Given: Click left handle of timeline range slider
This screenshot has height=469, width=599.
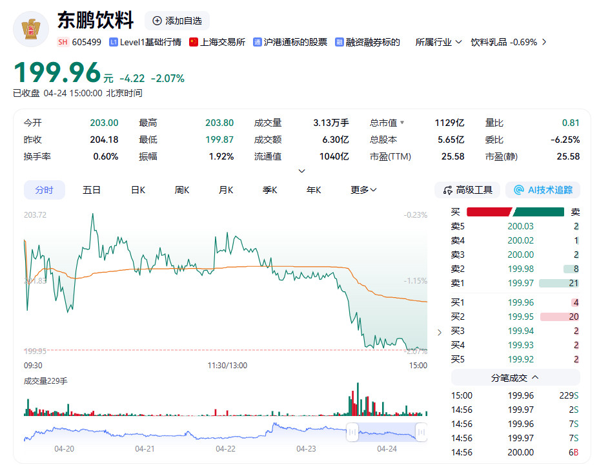Looking at the screenshot, I should [x=352, y=432].
